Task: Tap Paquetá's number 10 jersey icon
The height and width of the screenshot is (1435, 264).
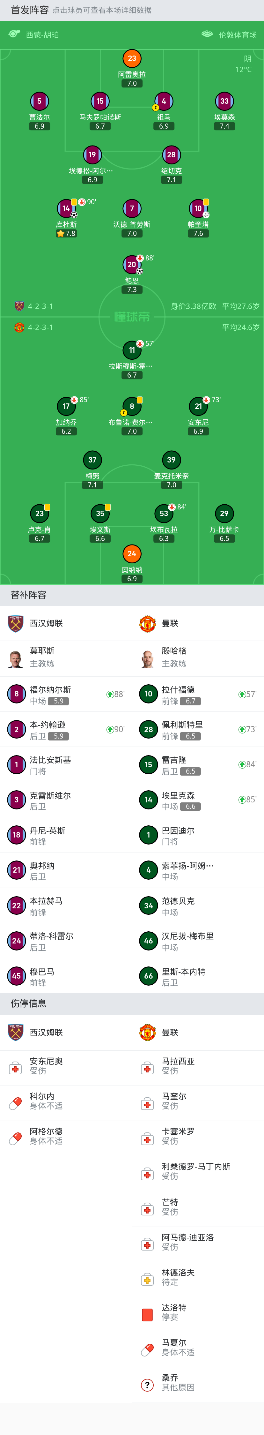Action: click(198, 208)
